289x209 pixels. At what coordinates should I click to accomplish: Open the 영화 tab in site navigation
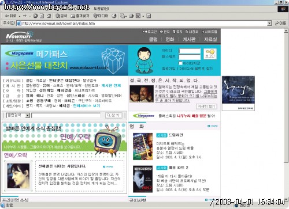click(170, 39)
